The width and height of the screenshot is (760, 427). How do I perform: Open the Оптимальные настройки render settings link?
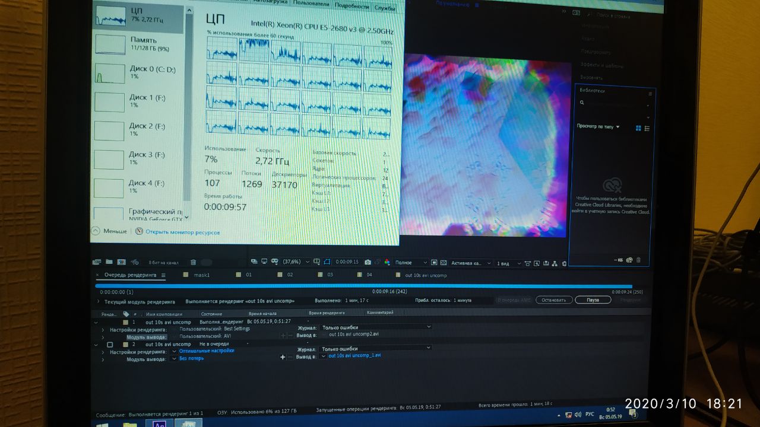click(206, 350)
